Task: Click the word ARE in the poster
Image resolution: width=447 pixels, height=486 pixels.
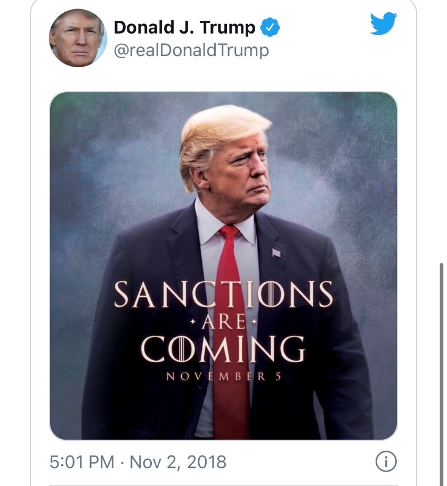Action: point(224,322)
